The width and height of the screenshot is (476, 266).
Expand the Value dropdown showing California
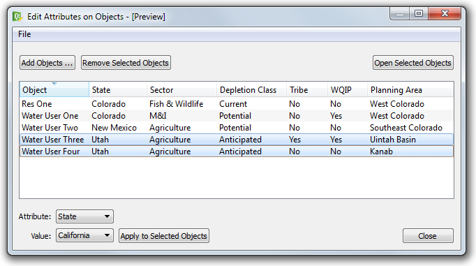pyautogui.click(x=84, y=235)
